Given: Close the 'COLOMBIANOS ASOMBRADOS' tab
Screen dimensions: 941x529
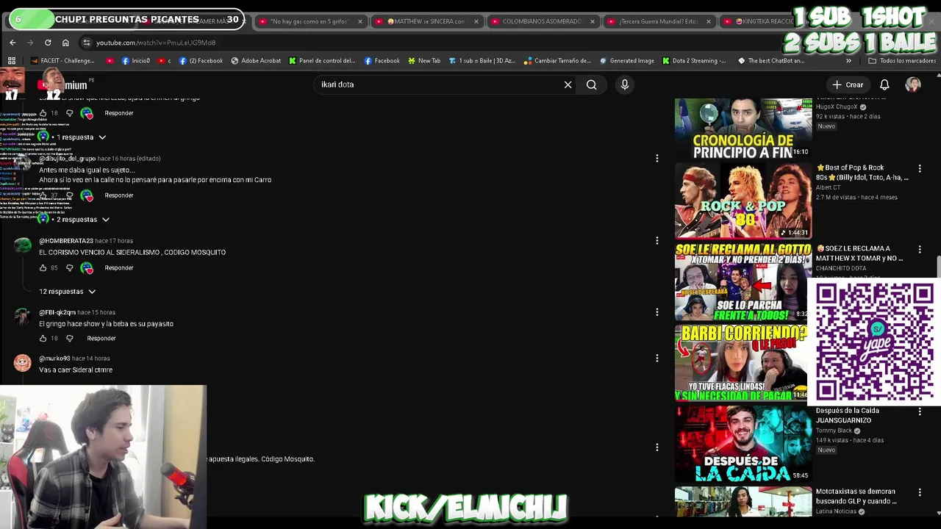Looking at the screenshot, I should pos(592,21).
